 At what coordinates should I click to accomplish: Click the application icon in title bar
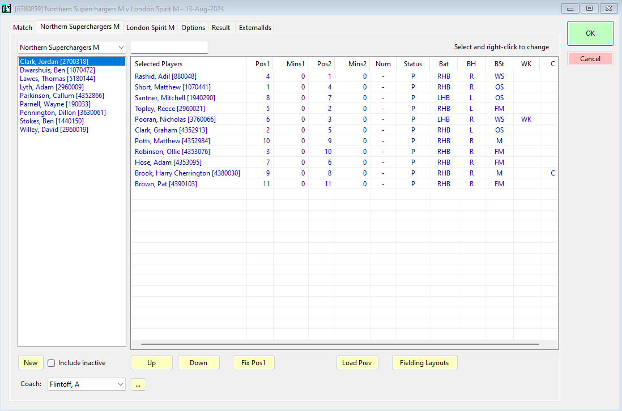click(6, 8)
